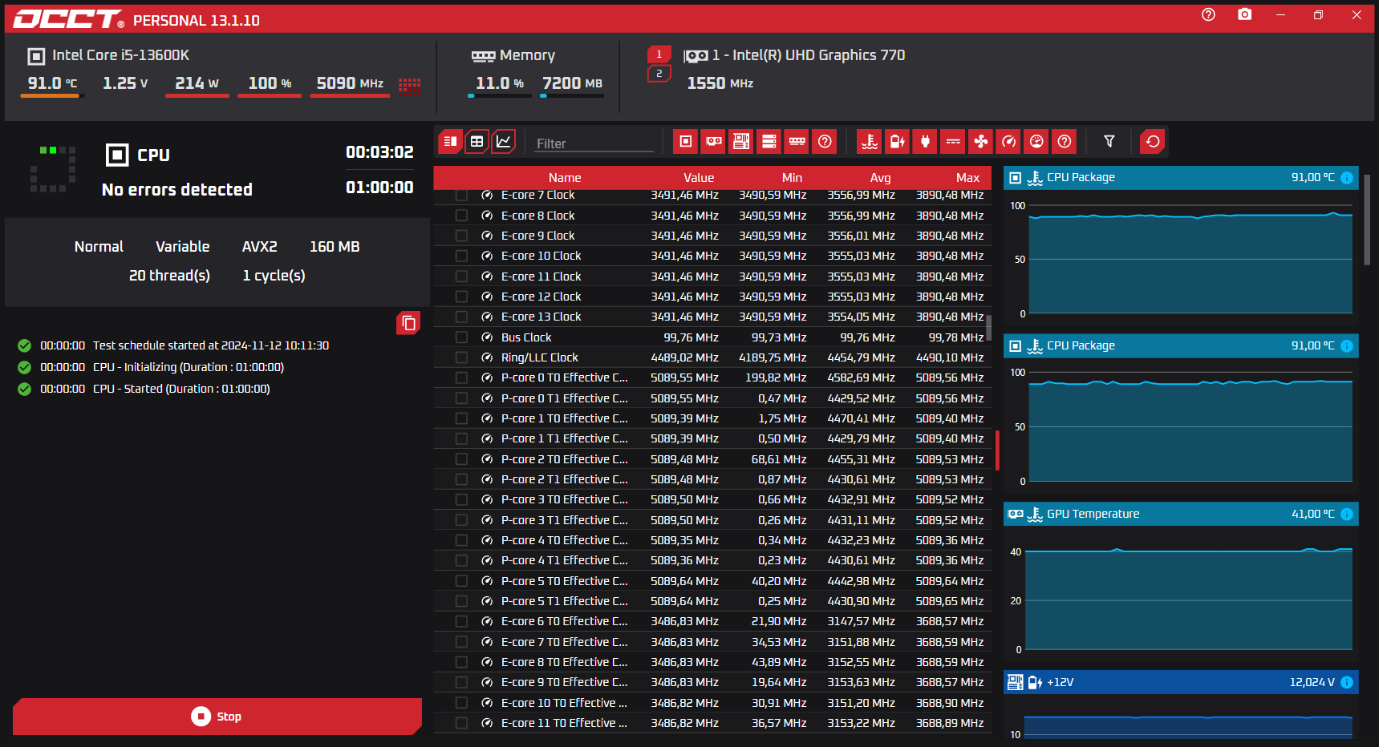Toggle the temperature sensor type filter
Viewport: 1379px width, 747px height.
(x=870, y=142)
